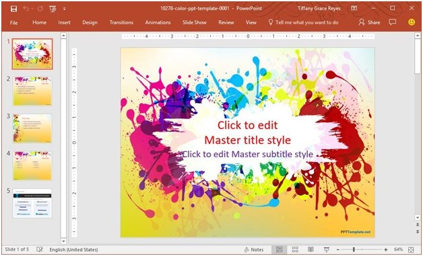Toggle the Notes pane
423x256 pixels.
coord(253,249)
